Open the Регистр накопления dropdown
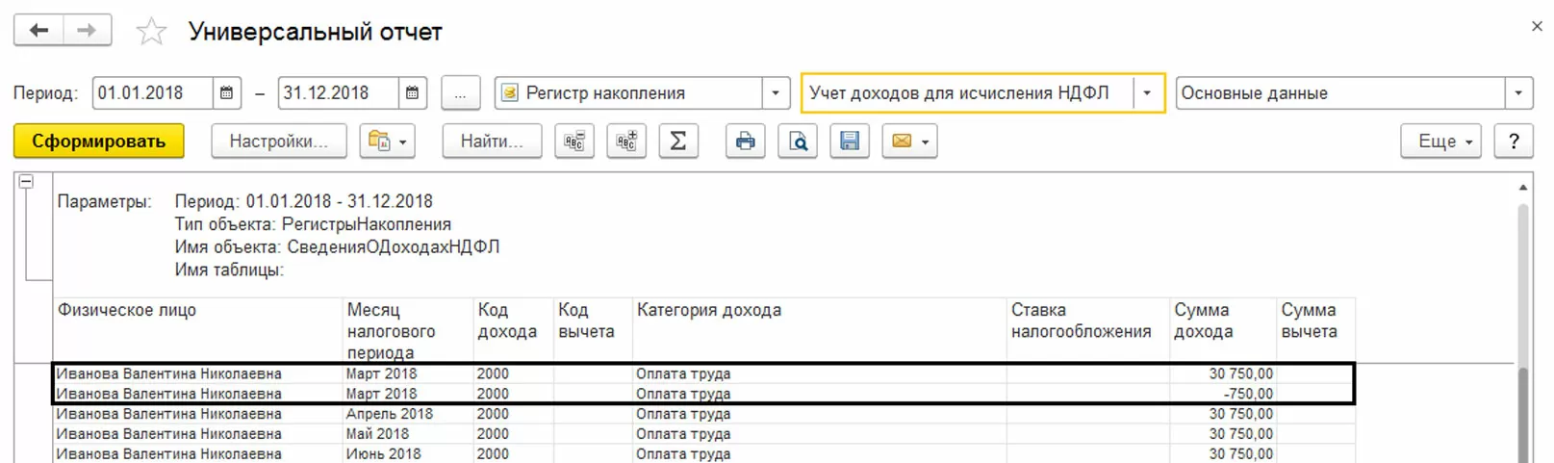The height and width of the screenshot is (463, 1554). [x=776, y=93]
